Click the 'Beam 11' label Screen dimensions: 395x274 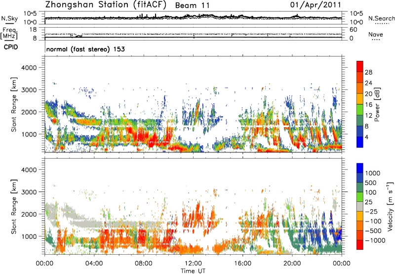pos(192,5)
